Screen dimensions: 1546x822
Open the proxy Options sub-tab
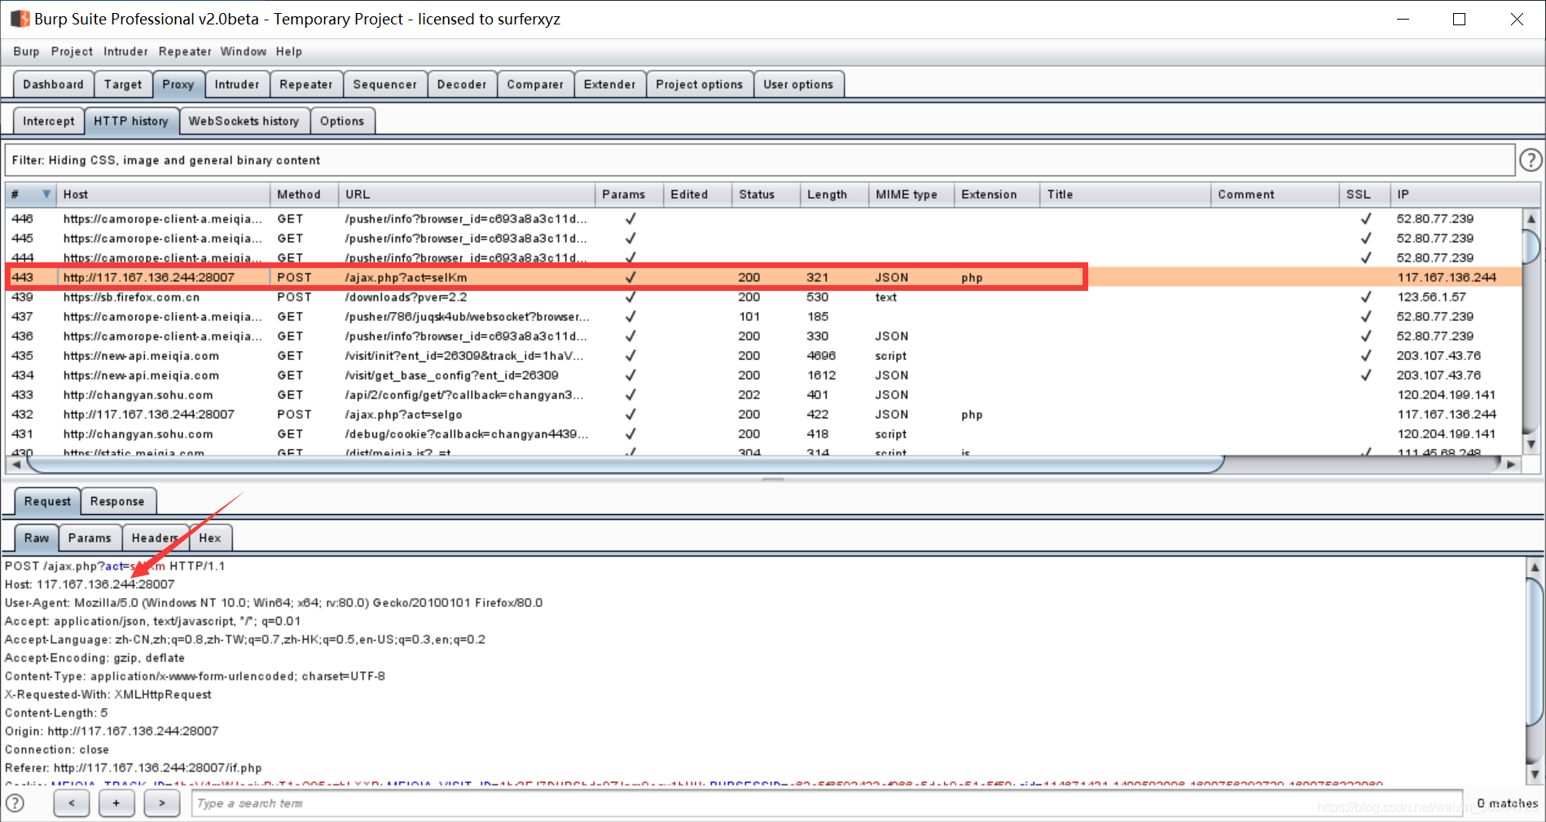[x=342, y=121]
